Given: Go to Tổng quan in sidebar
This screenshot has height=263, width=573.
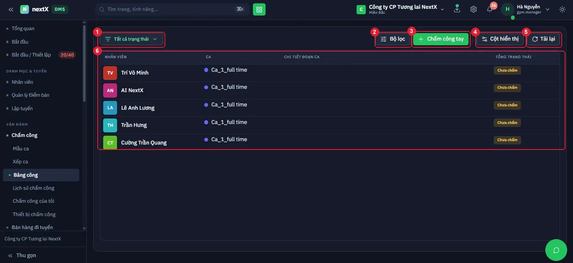Looking at the screenshot, I should (x=23, y=28).
